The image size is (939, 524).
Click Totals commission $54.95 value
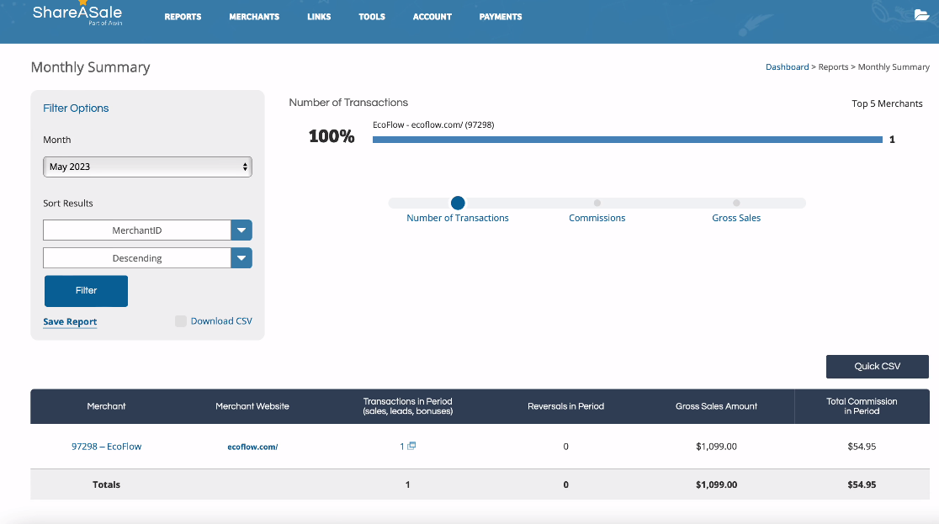click(861, 484)
